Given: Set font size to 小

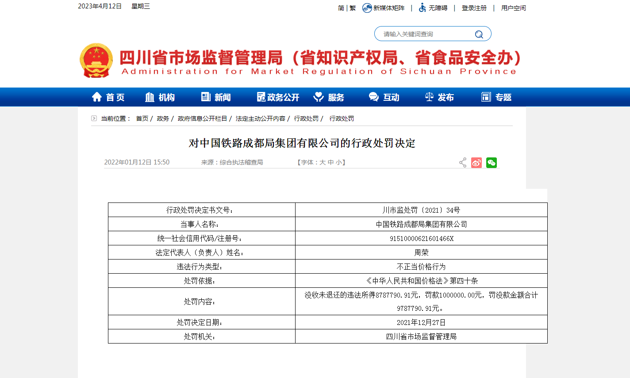Looking at the screenshot, I should [x=338, y=163].
